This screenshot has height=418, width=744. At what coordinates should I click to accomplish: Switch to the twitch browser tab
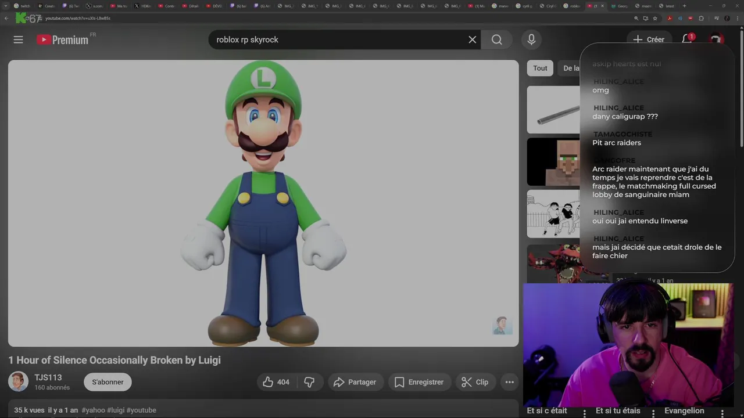click(x=23, y=6)
